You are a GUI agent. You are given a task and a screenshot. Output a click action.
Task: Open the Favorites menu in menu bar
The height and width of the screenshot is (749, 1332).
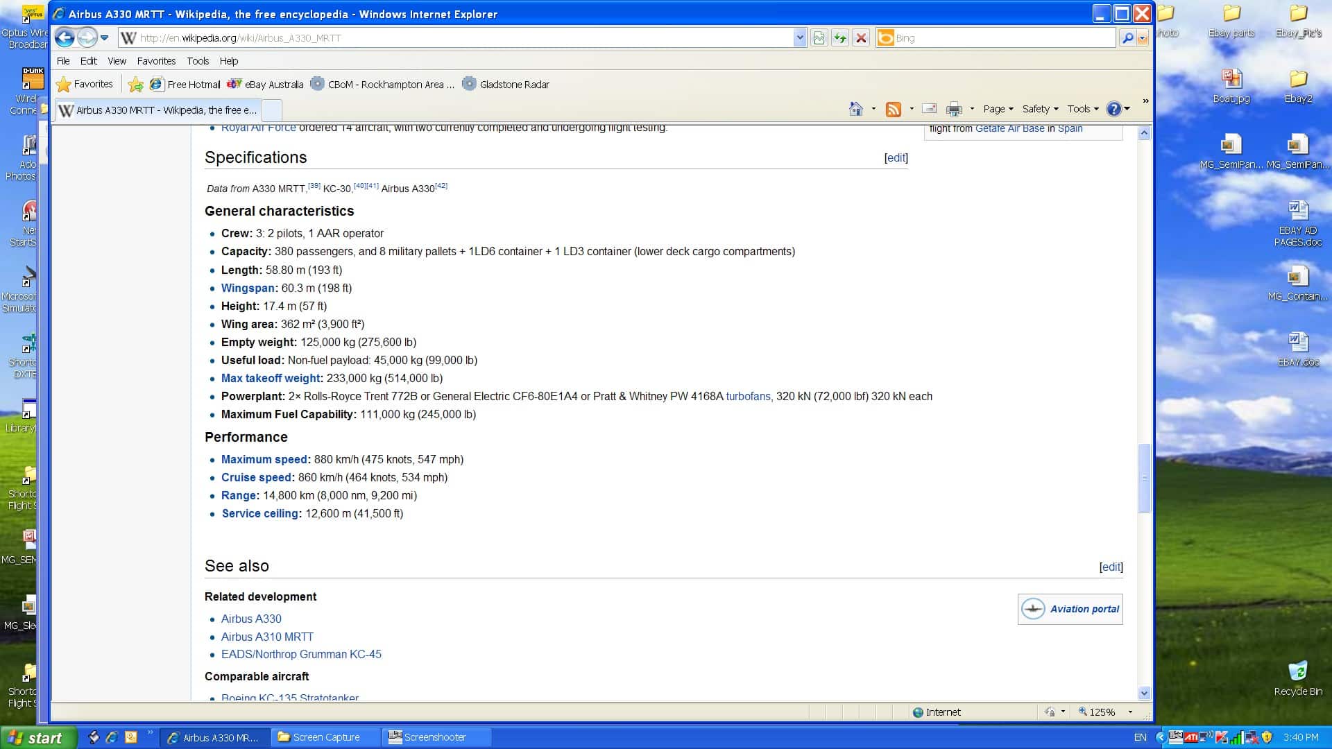click(x=156, y=61)
